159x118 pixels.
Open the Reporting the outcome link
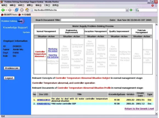[53, 56]
